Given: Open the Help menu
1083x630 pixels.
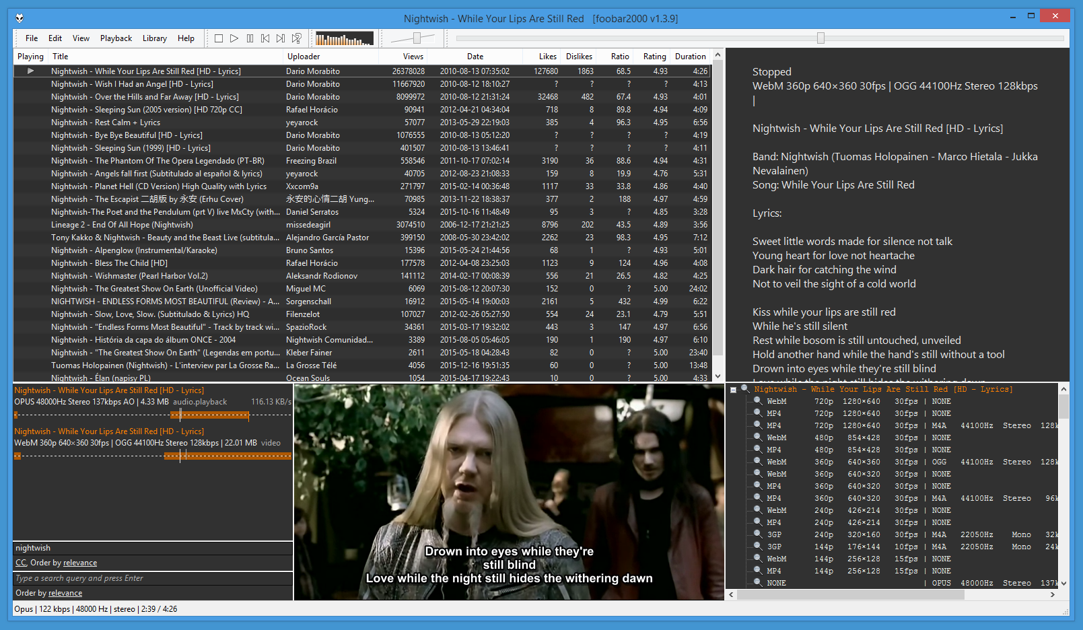Looking at the screenshot, I should click(x=186, y=38).
